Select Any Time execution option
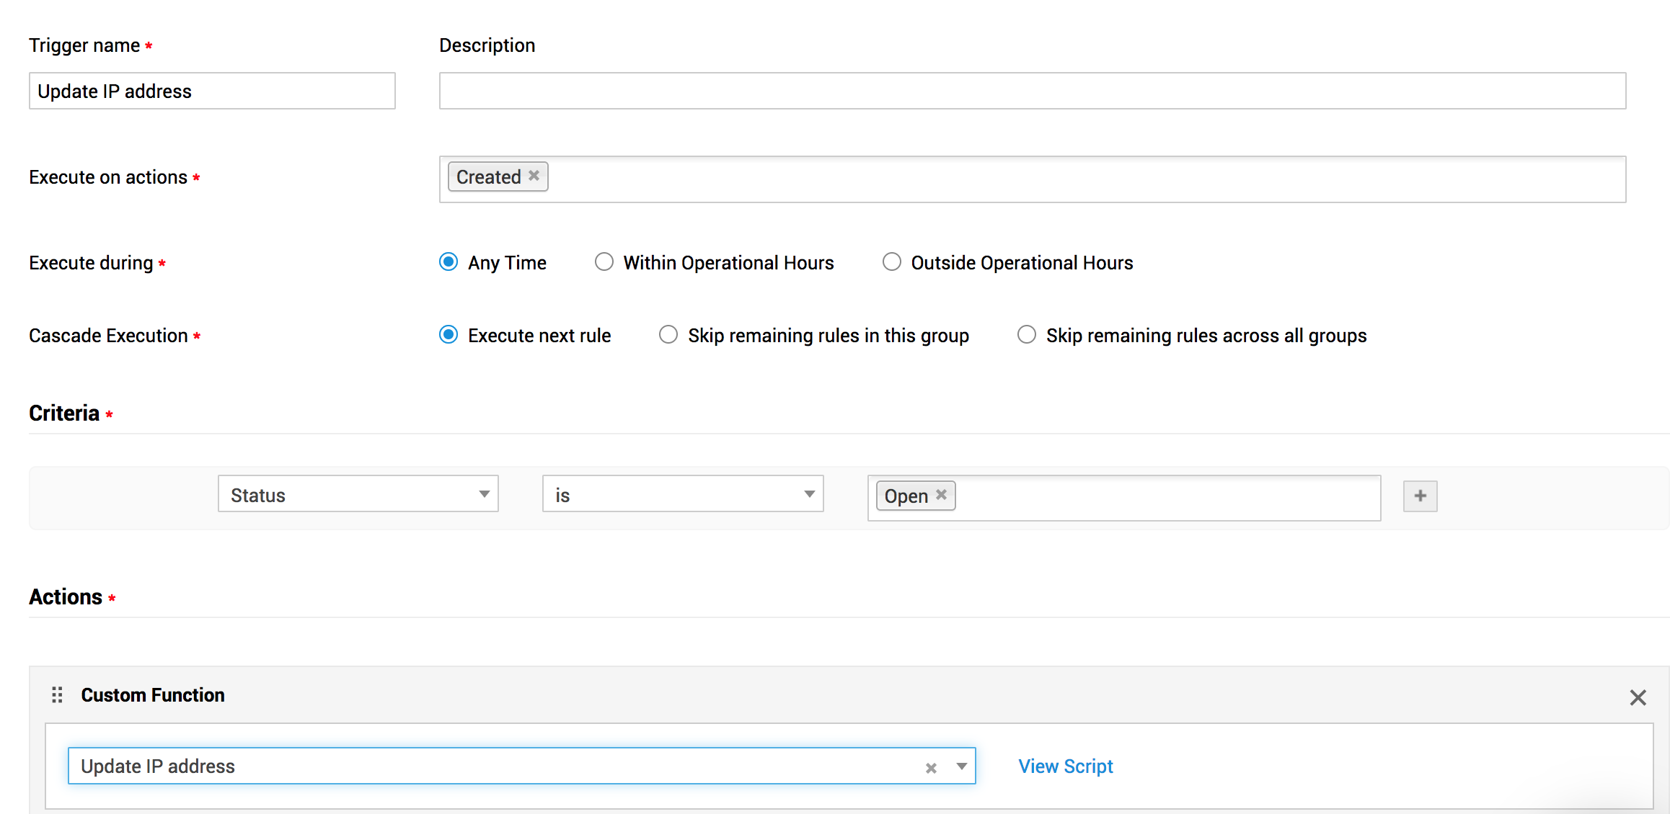Screen dimensions: 1670x814 coord(449,262)
